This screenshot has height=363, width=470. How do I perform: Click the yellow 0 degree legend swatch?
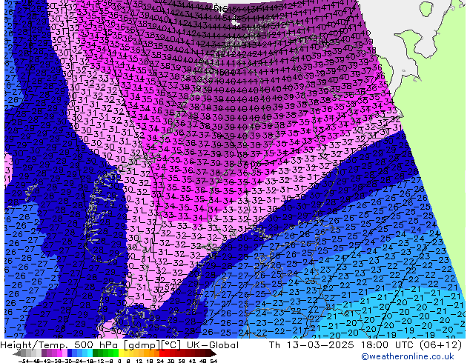coord(121,353)
